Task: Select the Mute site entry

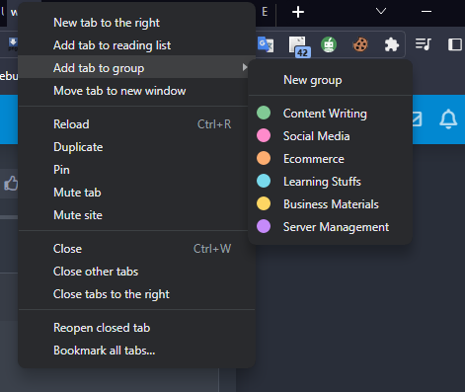Action: tap(136, 215)
